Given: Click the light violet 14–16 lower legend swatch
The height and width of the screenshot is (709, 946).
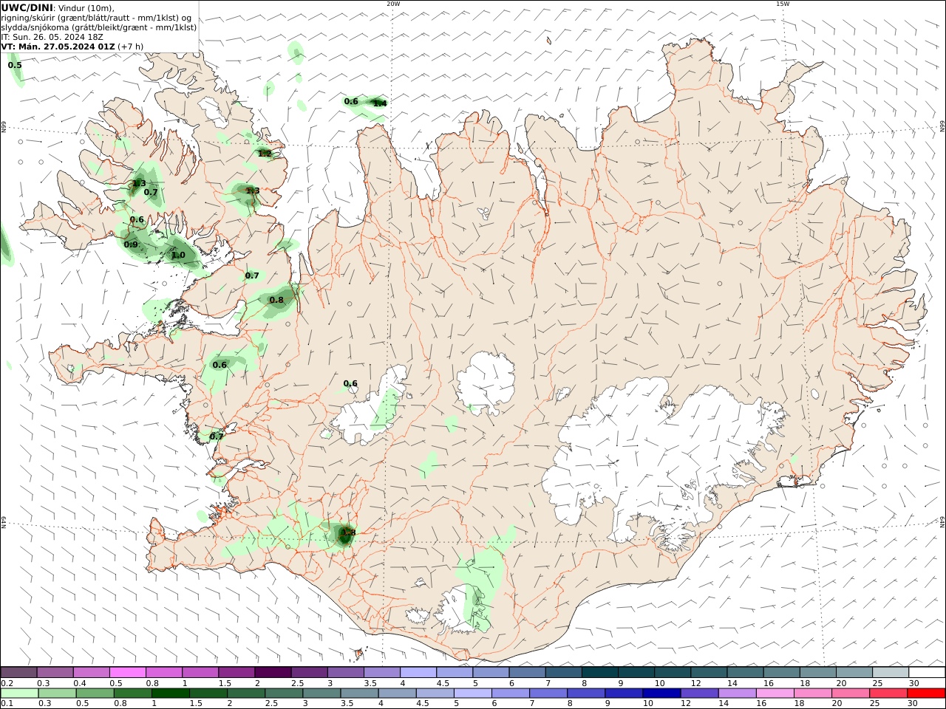Looking at the screenshot, I should (x=738, y=693).
